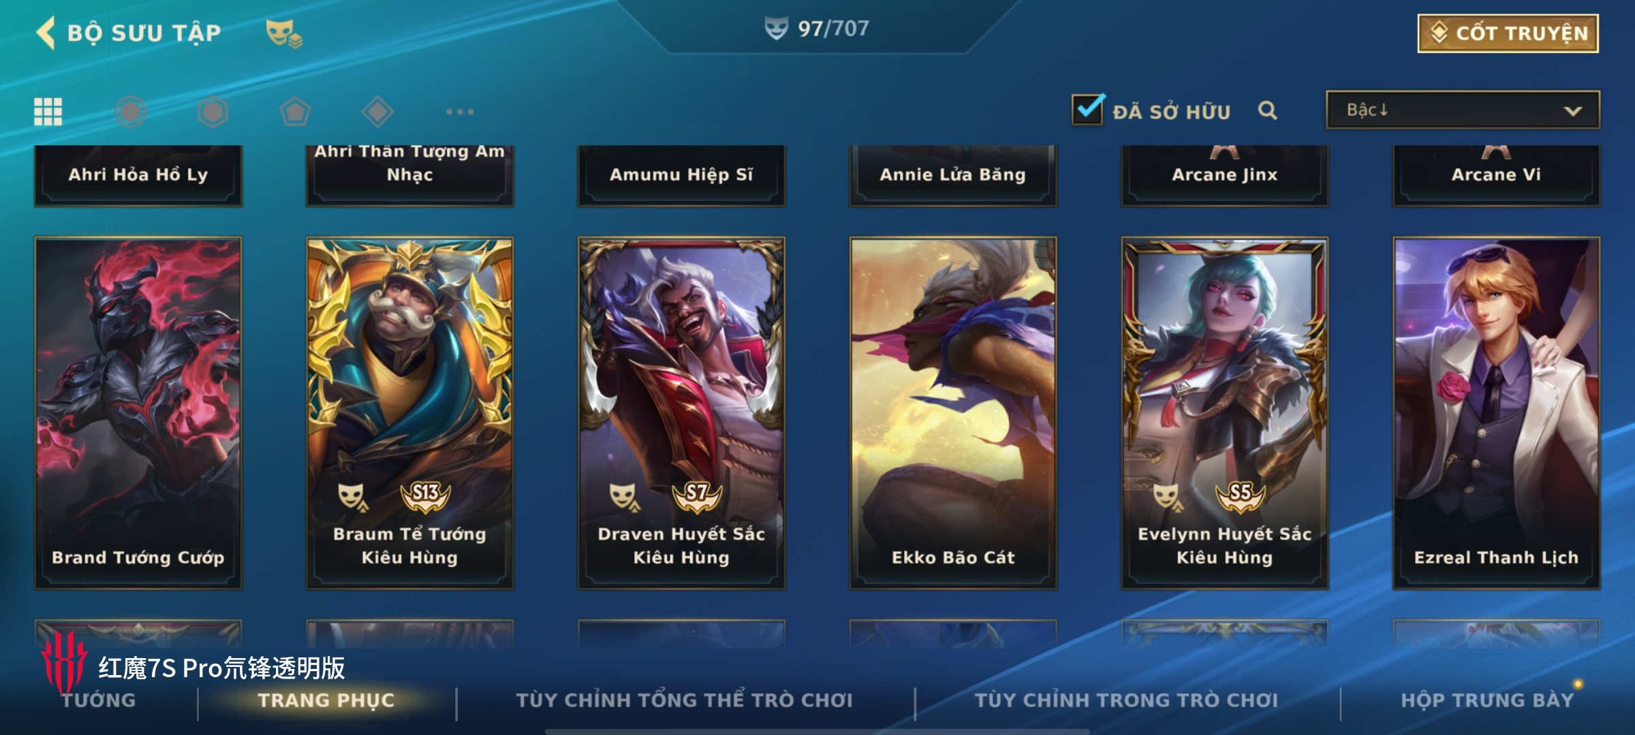
Task: Select the grid all-skins filter icon
Action: click(48, 112)
